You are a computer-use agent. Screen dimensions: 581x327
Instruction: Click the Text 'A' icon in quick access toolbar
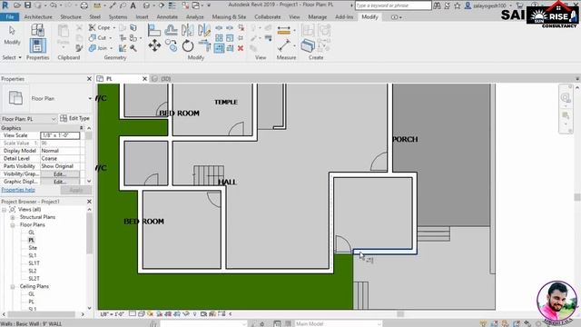pos(133,5)
